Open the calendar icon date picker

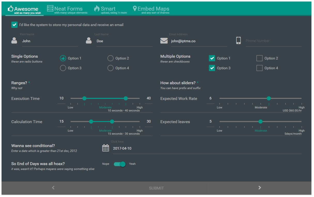click(106, 148)
